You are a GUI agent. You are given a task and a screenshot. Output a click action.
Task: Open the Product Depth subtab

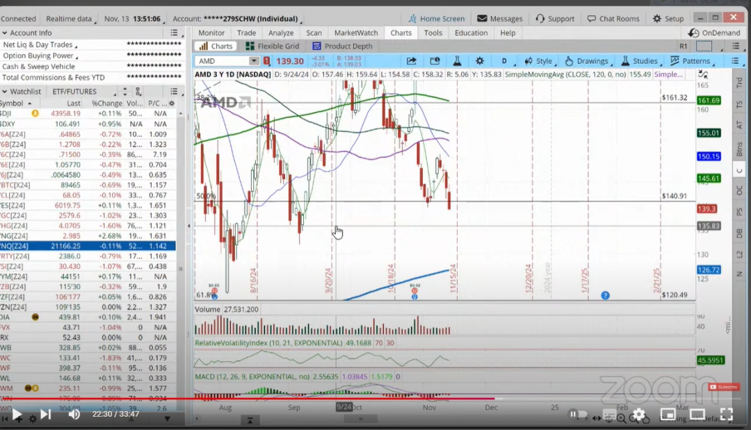pos(342,46)
